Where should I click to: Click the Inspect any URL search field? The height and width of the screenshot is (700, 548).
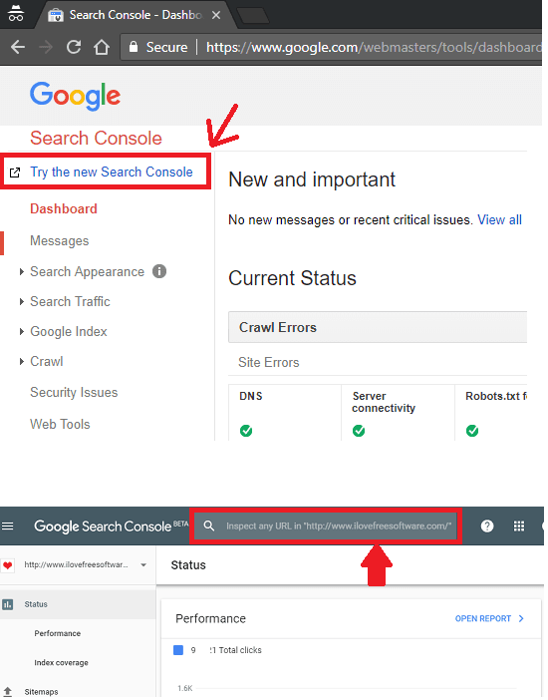(x=326, y=525)
